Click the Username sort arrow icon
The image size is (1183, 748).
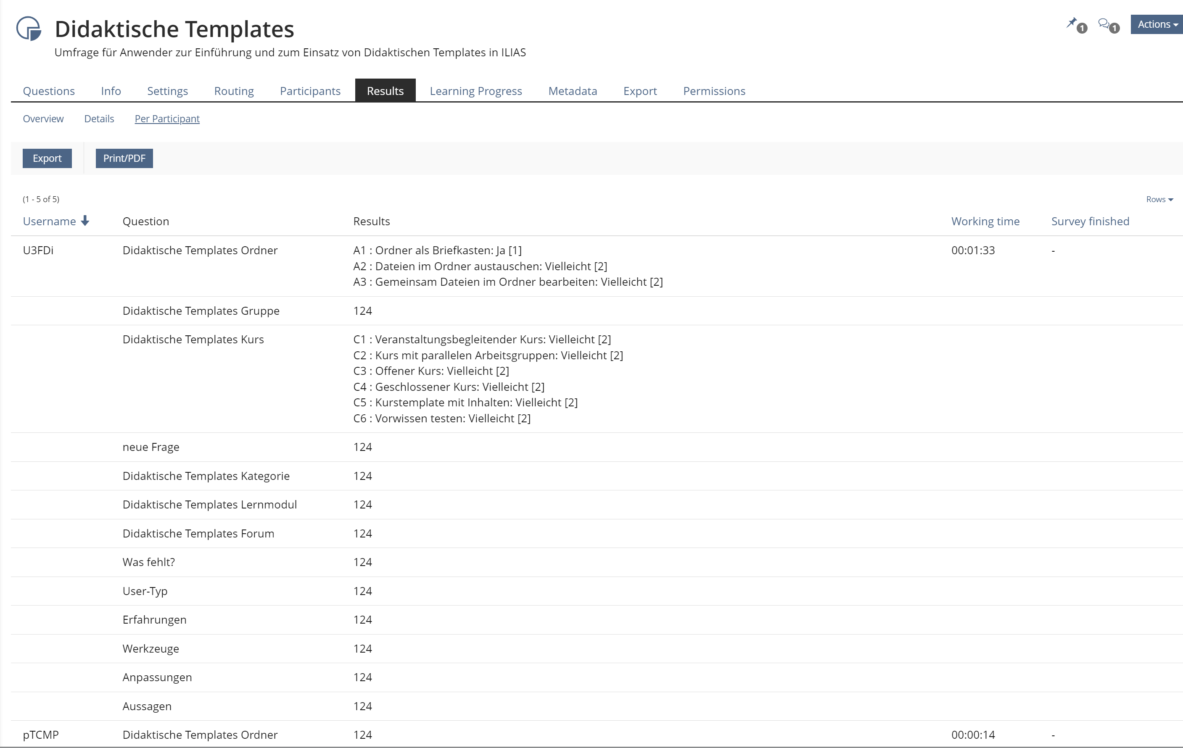pyautogui.click(x=85, y=221)
